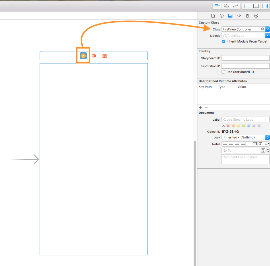
Task: Enable the Use Storyboard ID checkbox
Action: 224,72
